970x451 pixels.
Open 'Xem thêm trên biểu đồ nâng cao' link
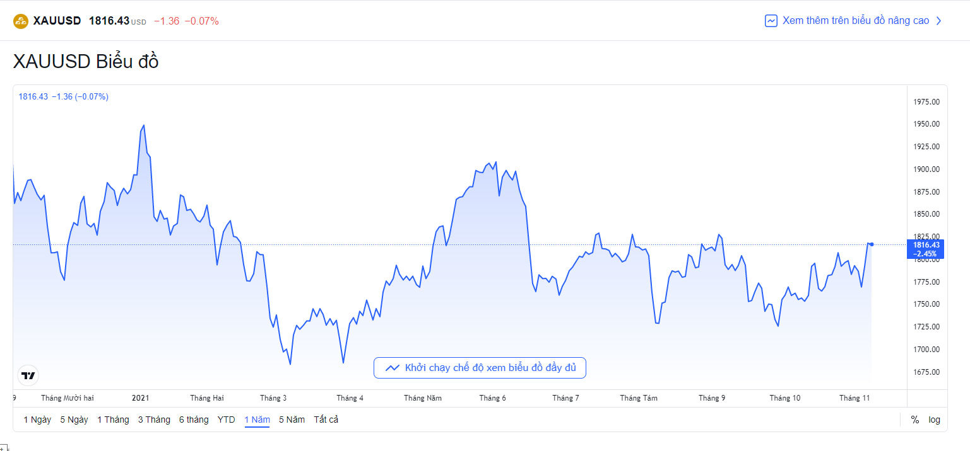(x=855, y=21)
